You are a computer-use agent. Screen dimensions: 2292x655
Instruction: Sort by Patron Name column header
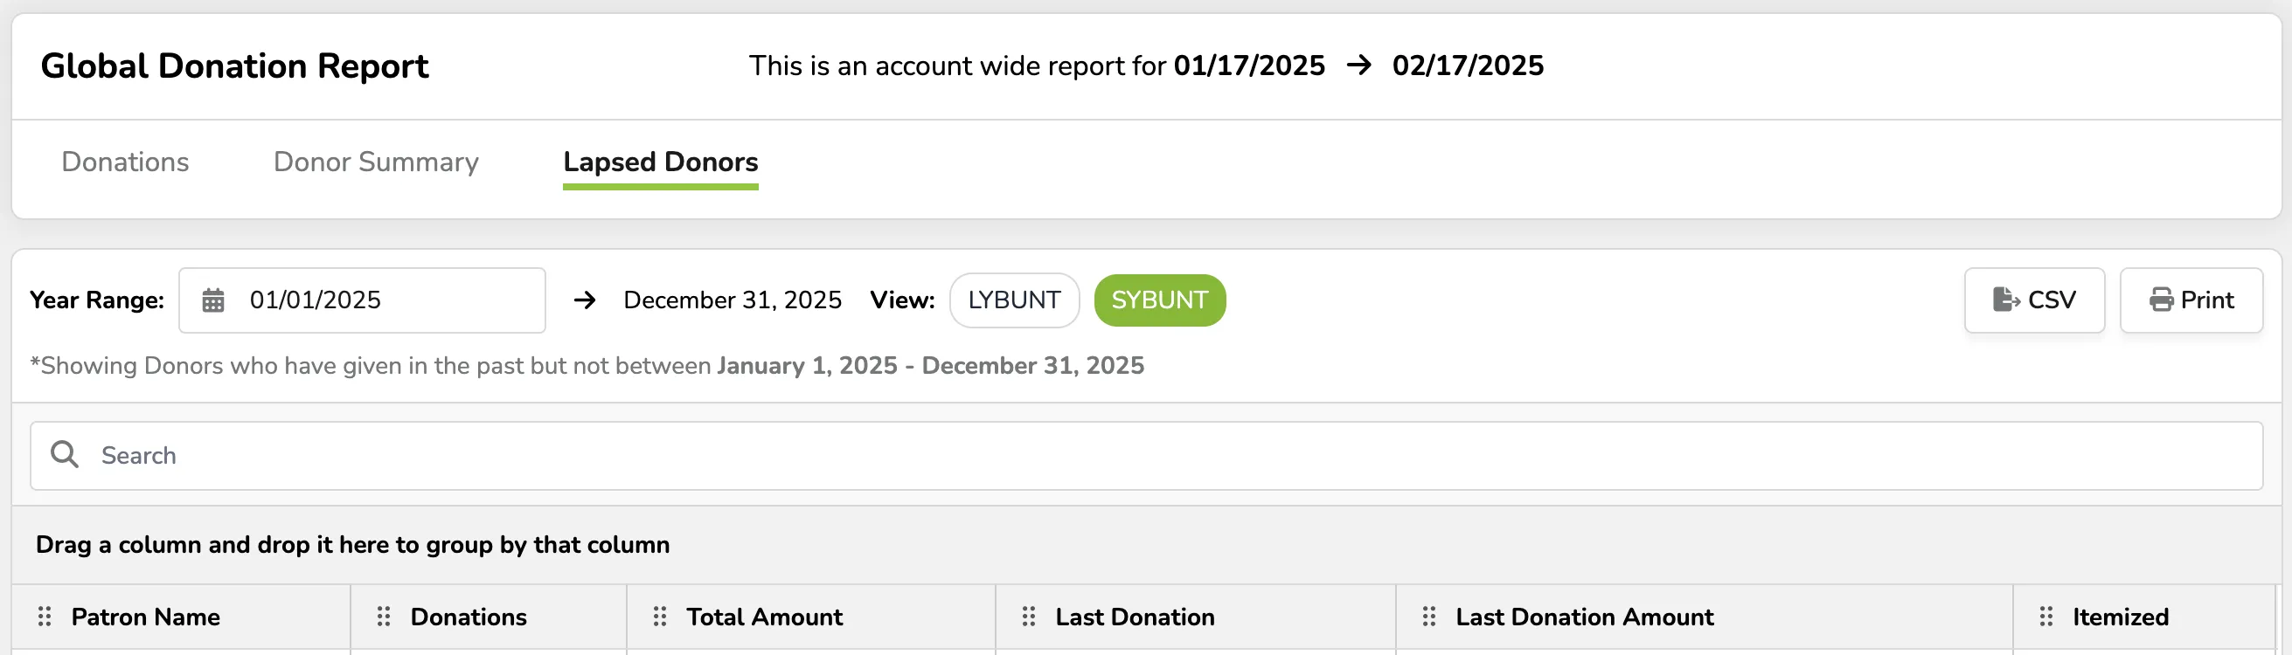click(145, 617)
